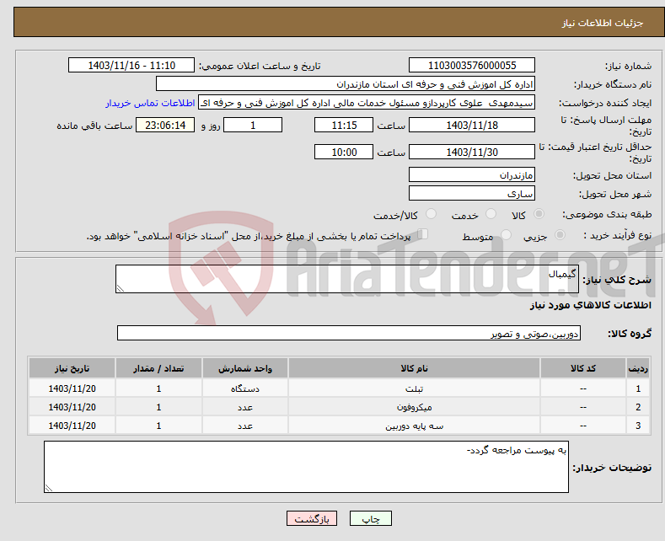
Task: Click the نام کالا column header
Action: click(414, 368)
